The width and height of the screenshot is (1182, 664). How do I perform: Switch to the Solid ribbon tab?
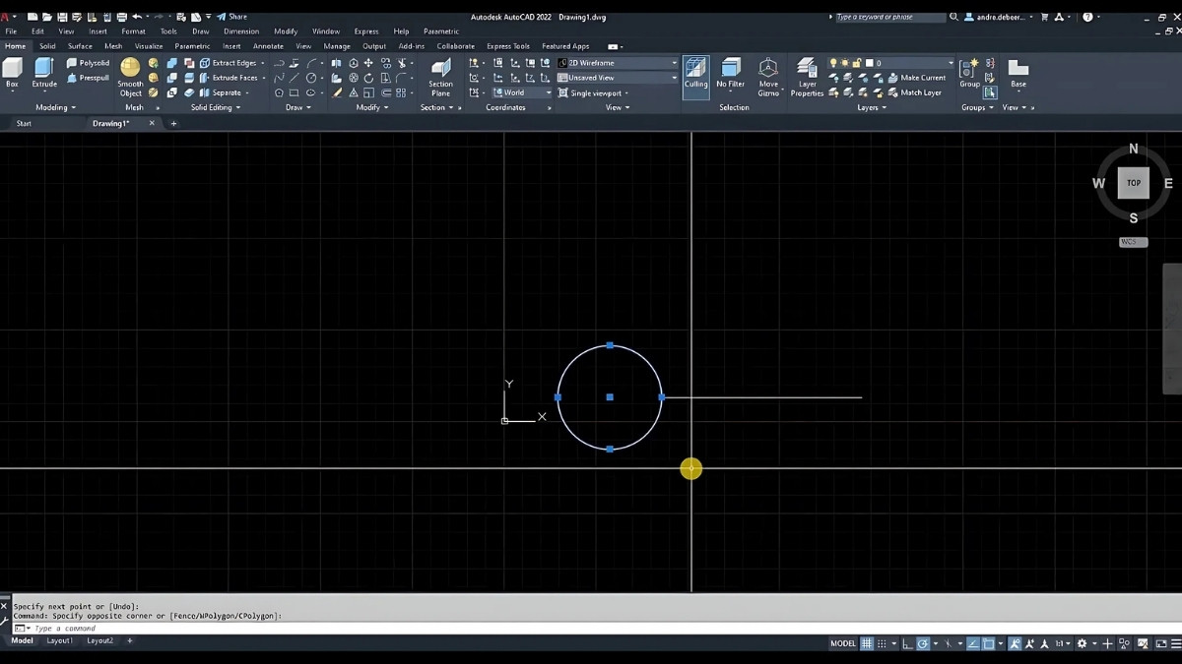(47, 46)
